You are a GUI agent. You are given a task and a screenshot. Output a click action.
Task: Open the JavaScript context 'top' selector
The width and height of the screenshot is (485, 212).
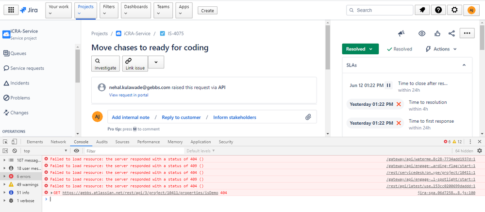(46, 151)
